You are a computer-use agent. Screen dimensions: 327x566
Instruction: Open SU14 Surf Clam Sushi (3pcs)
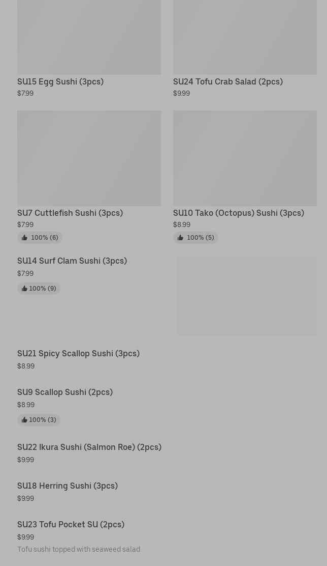point(72,261)
